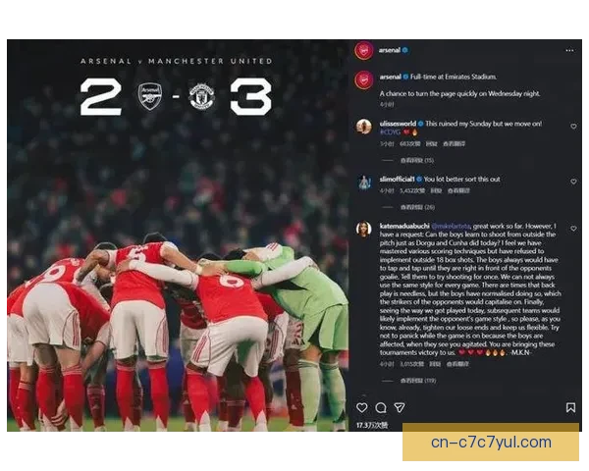Like slimofficial1's comment with heart
589x471 pixels.
coord(573,182)
